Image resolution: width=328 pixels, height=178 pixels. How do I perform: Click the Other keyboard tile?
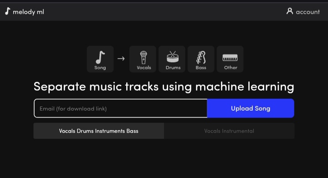(x=230, y=59)
